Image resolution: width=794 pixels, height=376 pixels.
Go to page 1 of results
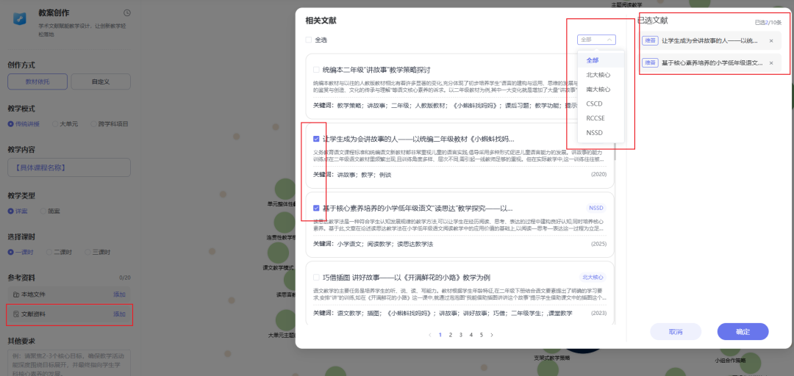point(440,334)
